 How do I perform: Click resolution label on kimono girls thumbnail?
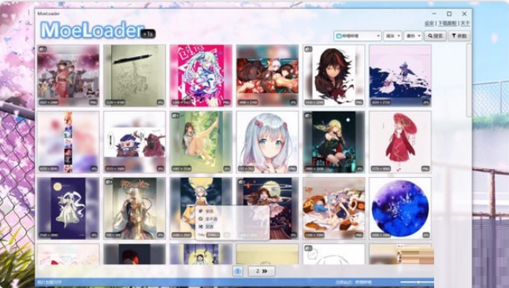pyautogui.click(x=49, y=102)
